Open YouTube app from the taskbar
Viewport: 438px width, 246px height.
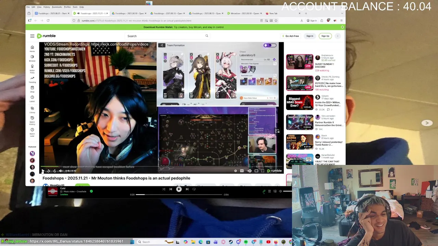coord(268,242)
